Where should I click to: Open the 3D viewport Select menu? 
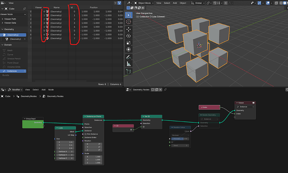(x=167, y=3)
